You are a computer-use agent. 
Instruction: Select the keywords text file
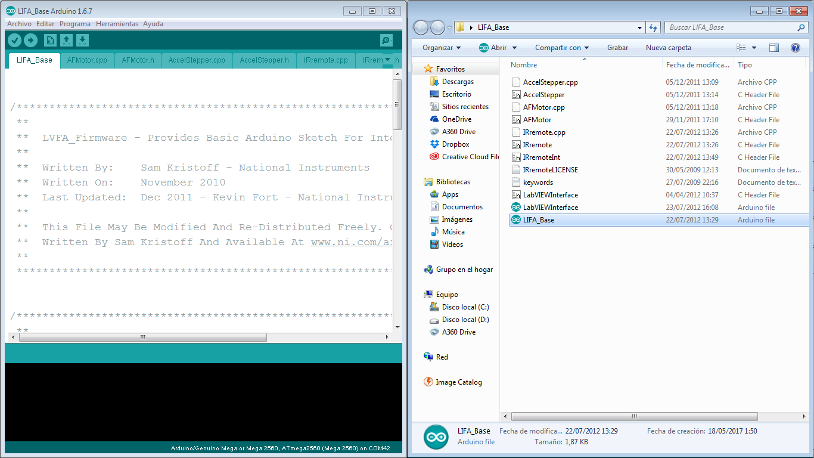pyautogui.click(x=538, y=182)
